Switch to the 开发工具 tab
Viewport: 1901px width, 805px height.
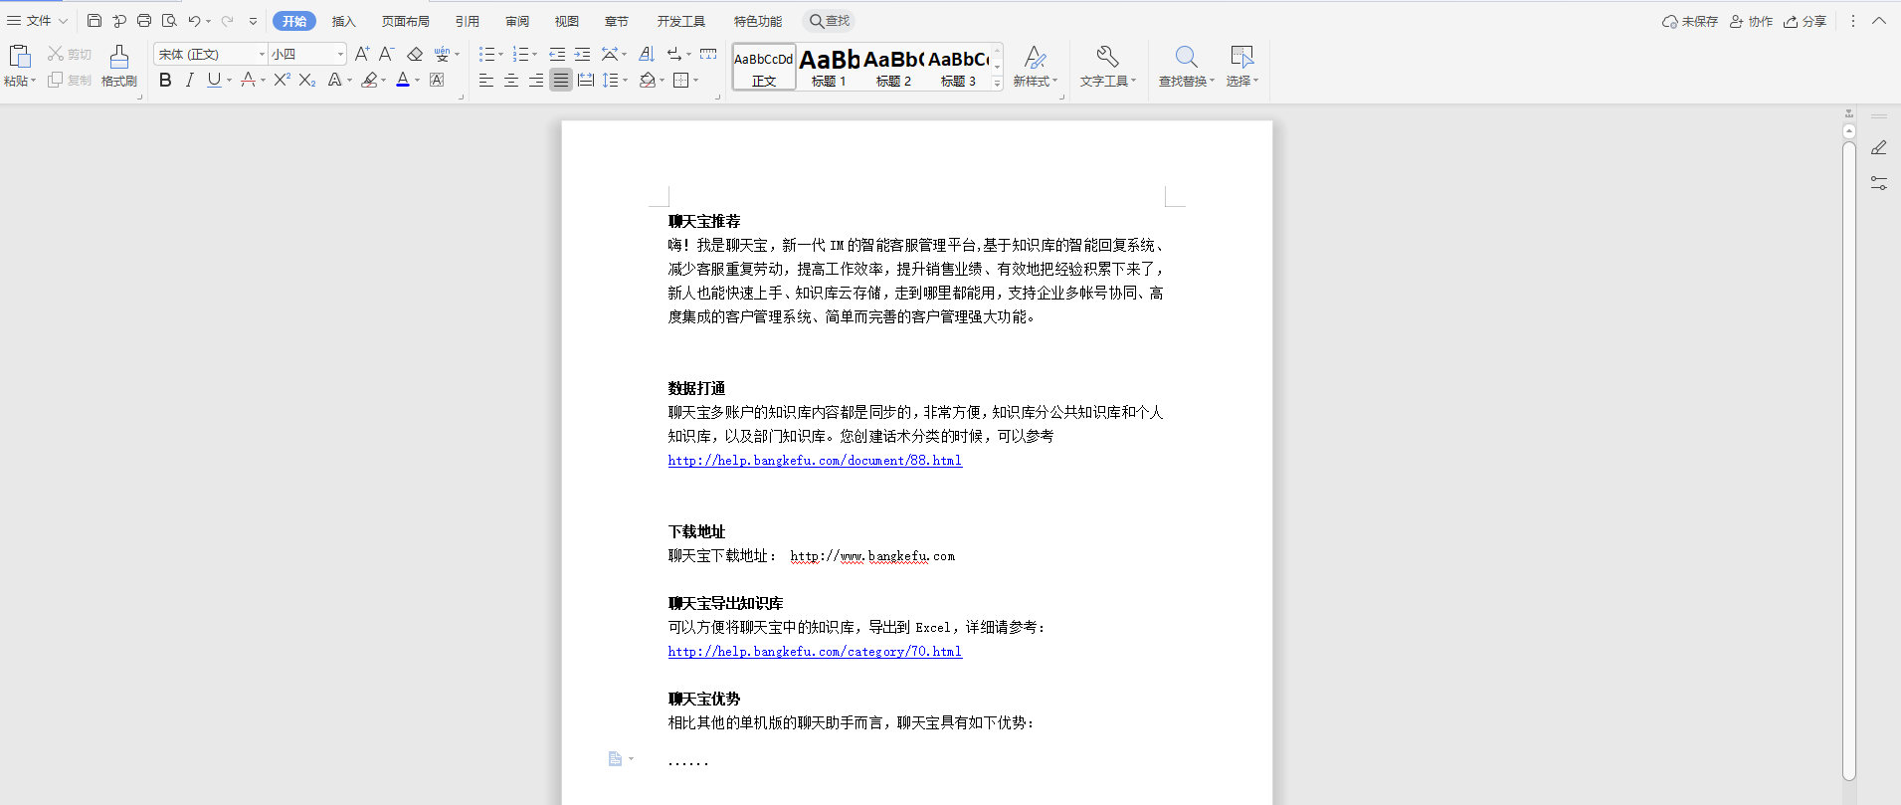[681, 21]
